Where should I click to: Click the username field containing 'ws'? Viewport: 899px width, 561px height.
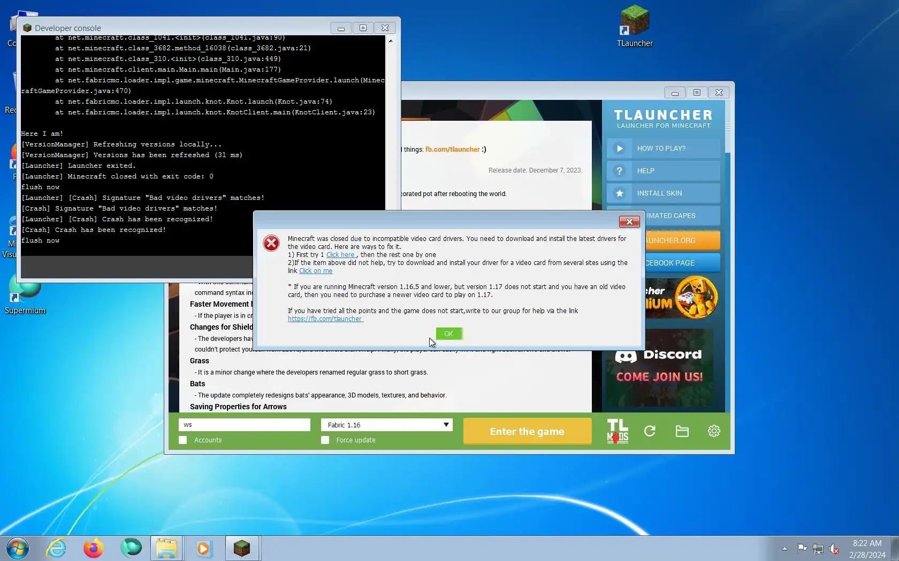pos(245,425)
